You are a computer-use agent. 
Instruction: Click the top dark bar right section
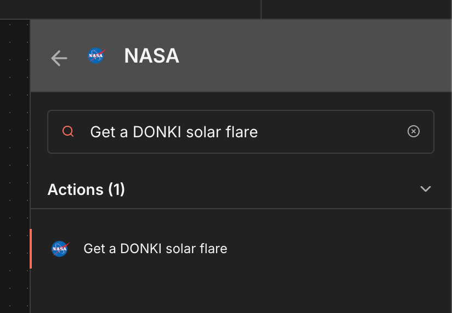pos(357,9)
